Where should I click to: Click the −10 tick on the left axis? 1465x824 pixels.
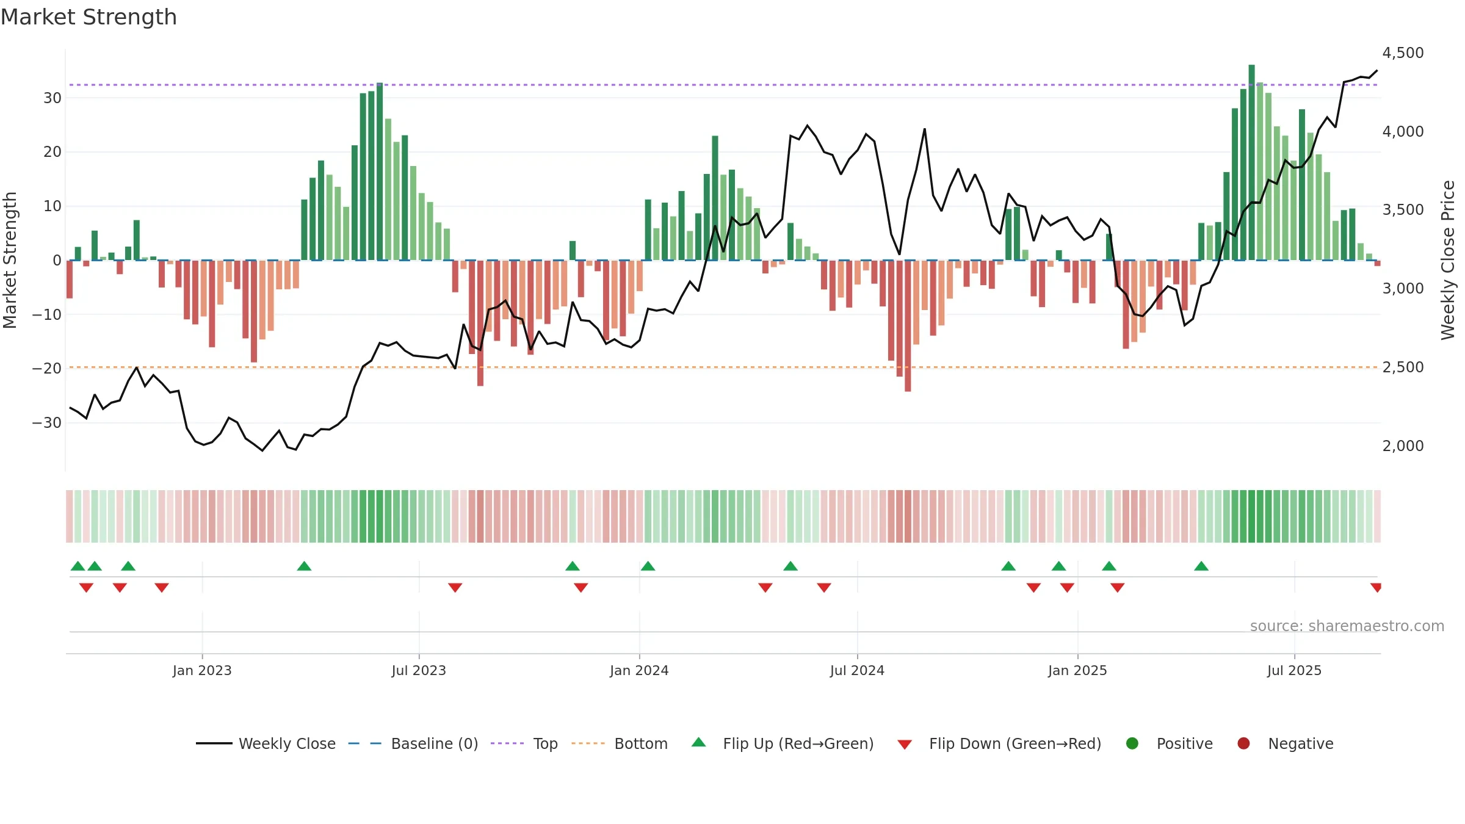[x=47, y=314]
